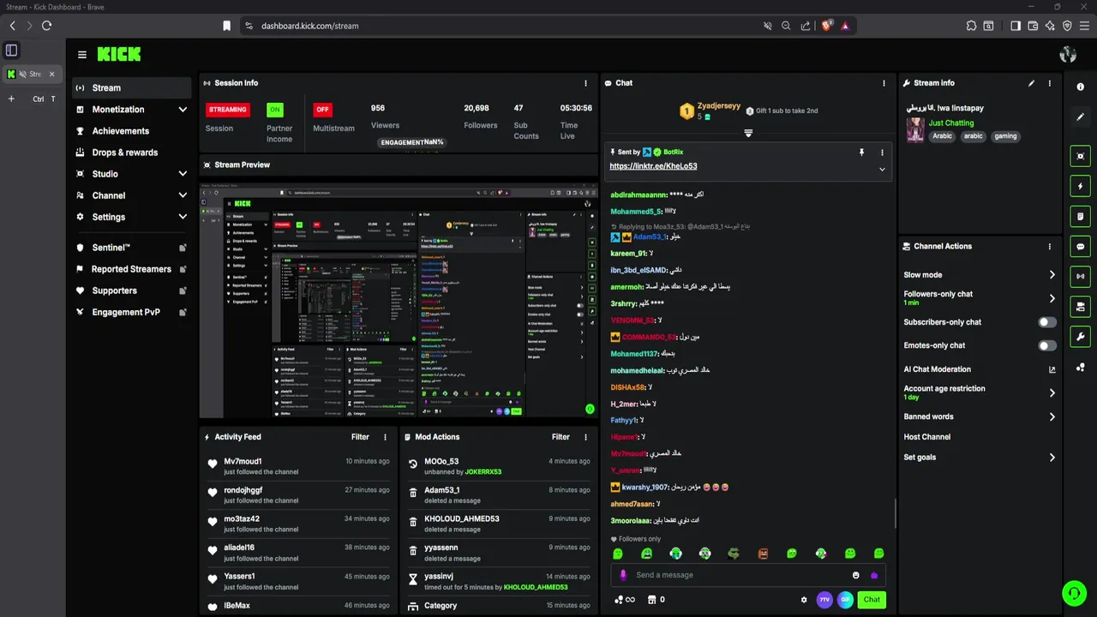Toggle the broadcast signal widget icon in right sidebar
Screen dimensions: 1097x617
pos(1081,276)
